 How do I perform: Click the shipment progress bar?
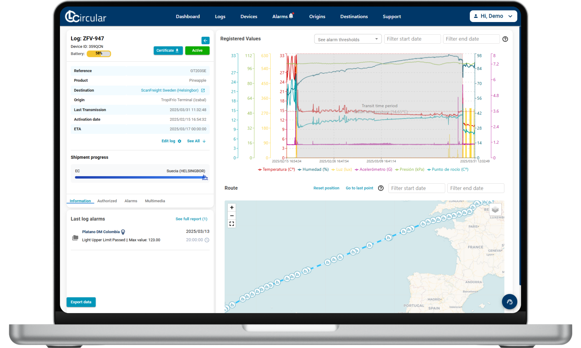coord(140,177)
